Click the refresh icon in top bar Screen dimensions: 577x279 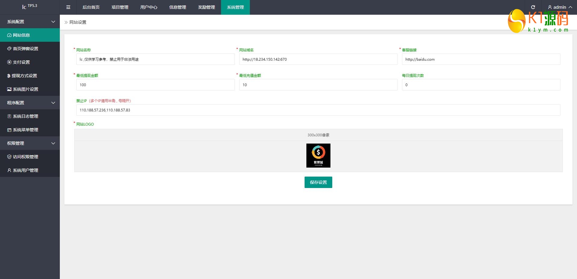[x=533, y=7]
